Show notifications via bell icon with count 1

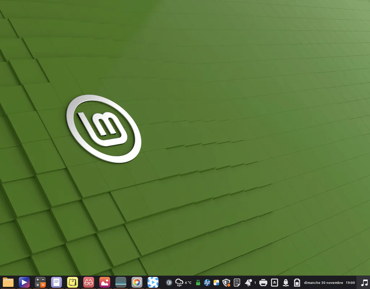(250, 283)
